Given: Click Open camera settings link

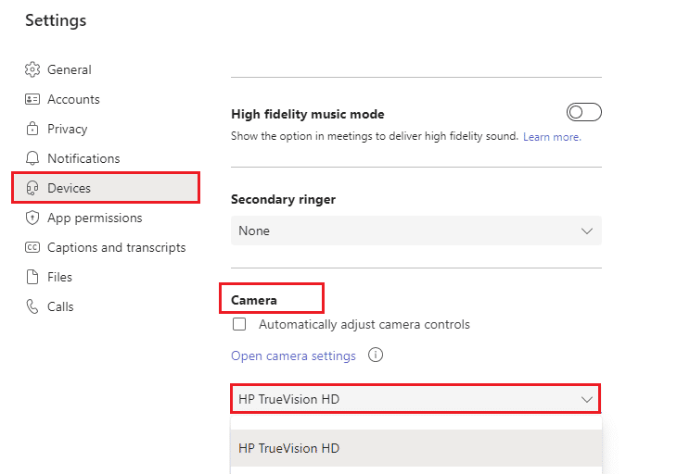Looking at the screenshot, I should (x=293, y=355).
